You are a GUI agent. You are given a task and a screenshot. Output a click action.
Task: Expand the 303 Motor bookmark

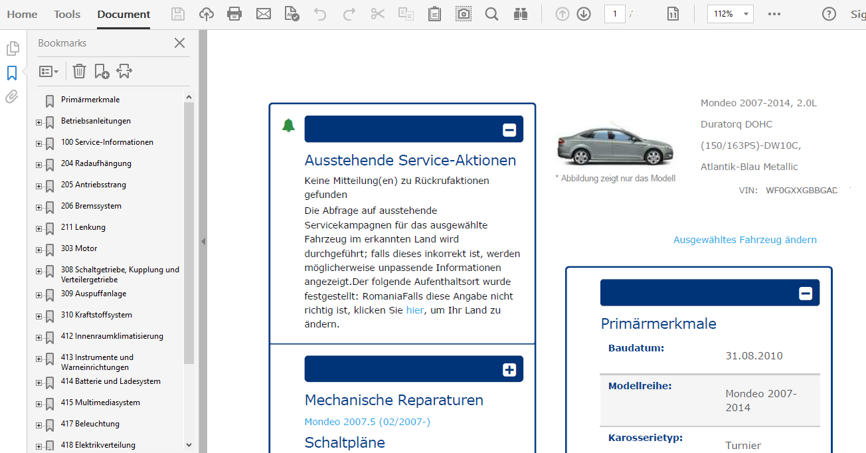tap(39, 250)
